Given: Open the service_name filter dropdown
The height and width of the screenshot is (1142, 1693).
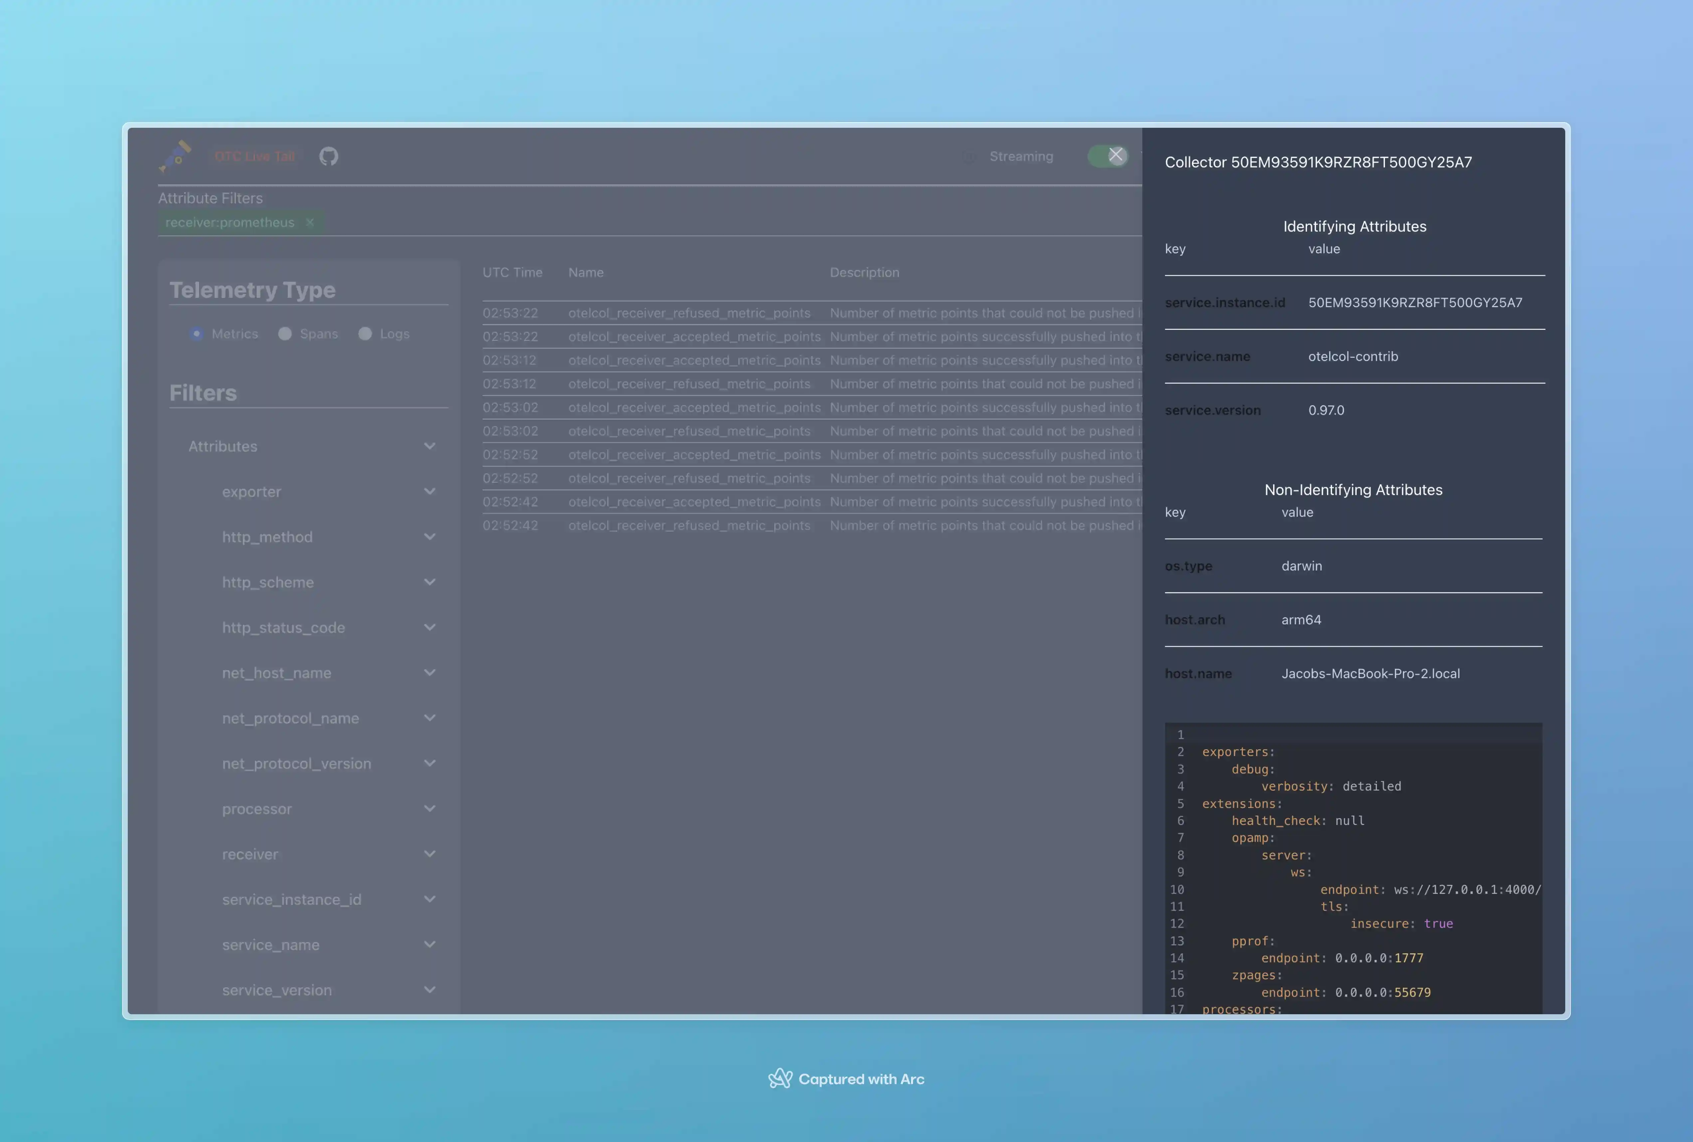Looking at the screenshot, I should [x=430, y=944].
